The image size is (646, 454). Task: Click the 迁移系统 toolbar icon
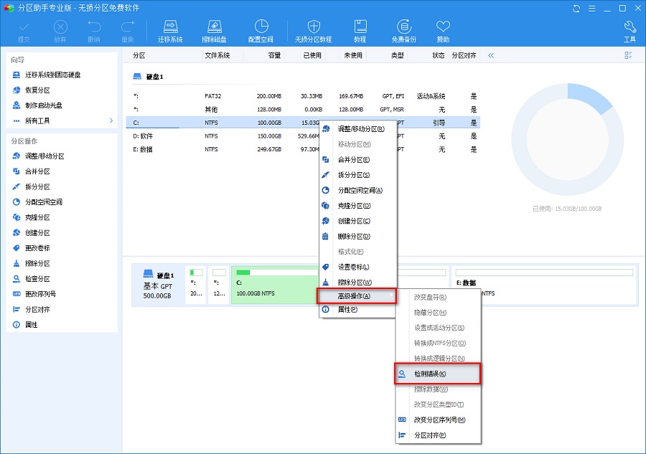point(170,31)
